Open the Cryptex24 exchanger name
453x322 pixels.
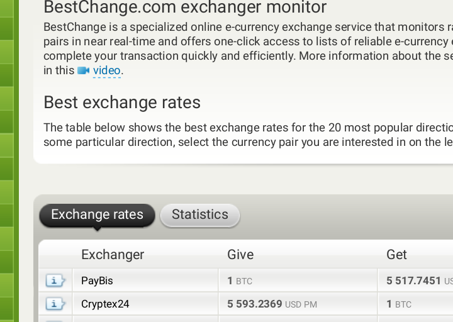105,304
